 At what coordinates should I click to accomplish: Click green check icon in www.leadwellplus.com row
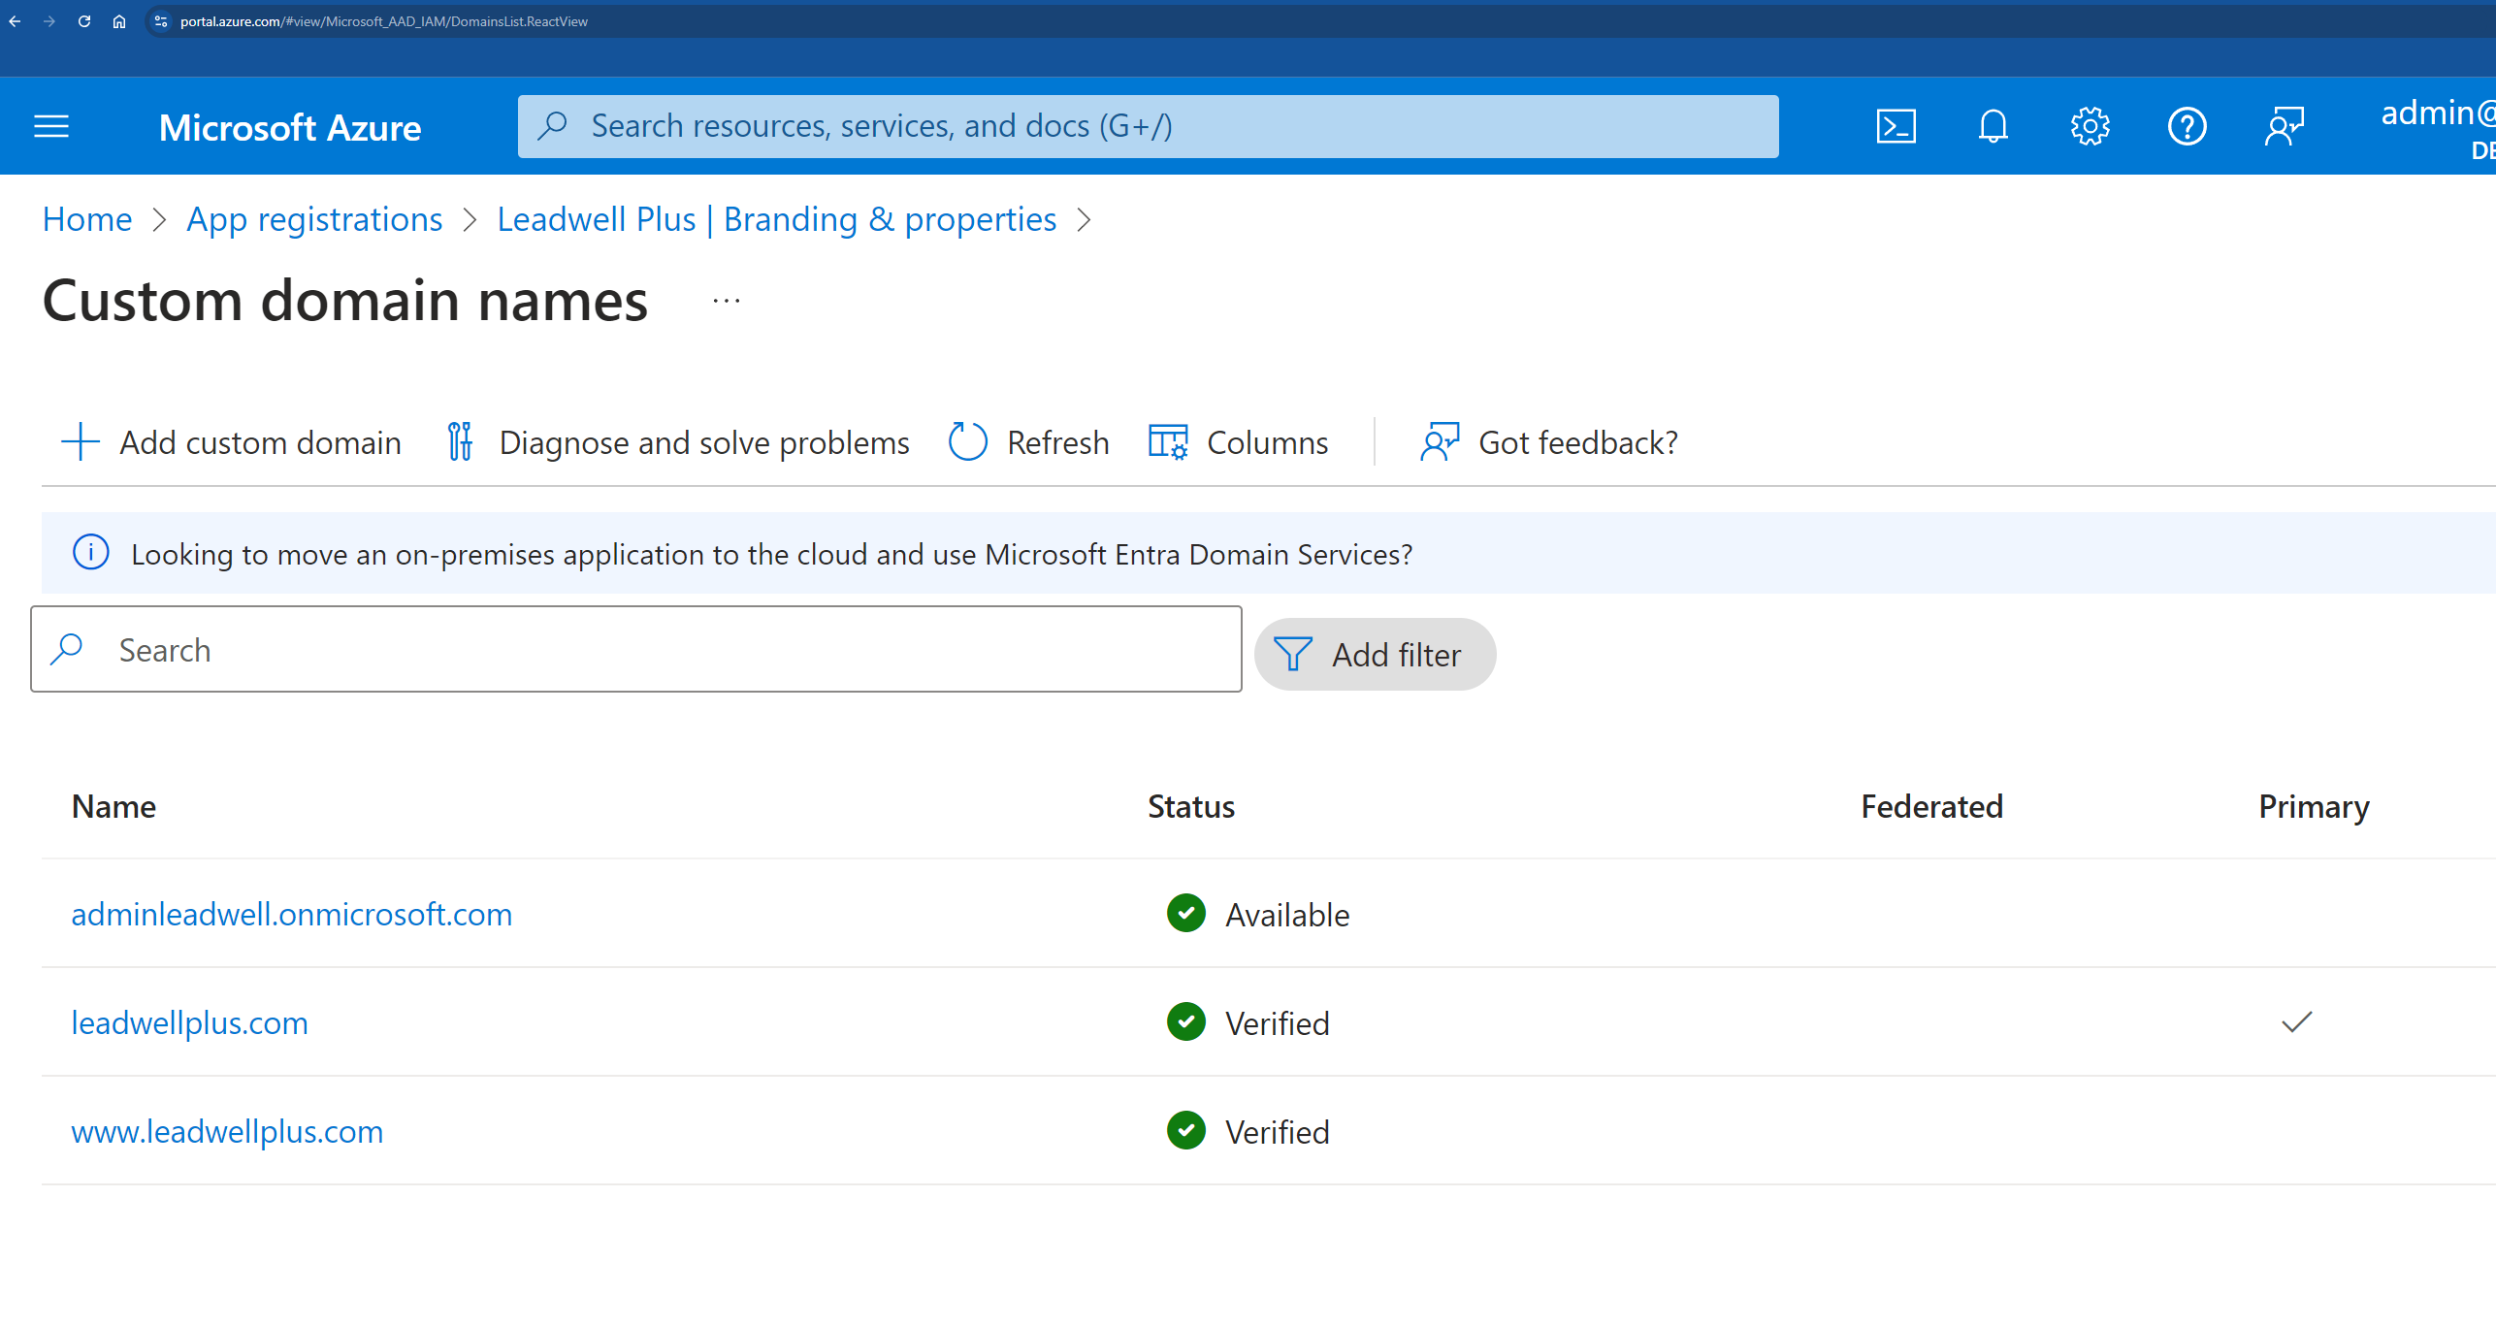(1186, 1130)
